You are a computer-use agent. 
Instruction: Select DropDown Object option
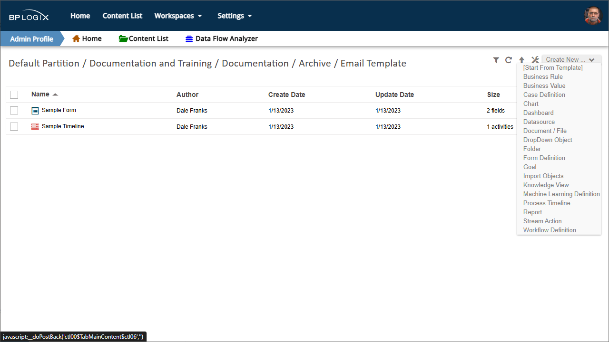(x=548, y=140)
